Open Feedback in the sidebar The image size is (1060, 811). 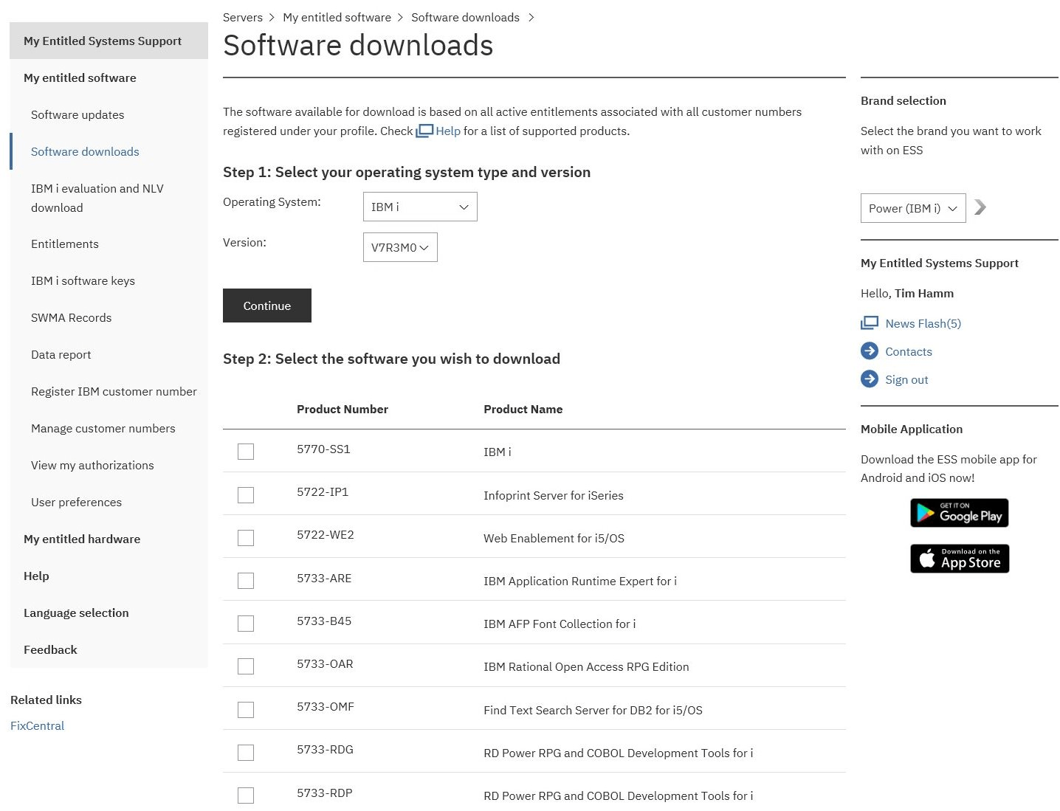coord(50,649)
